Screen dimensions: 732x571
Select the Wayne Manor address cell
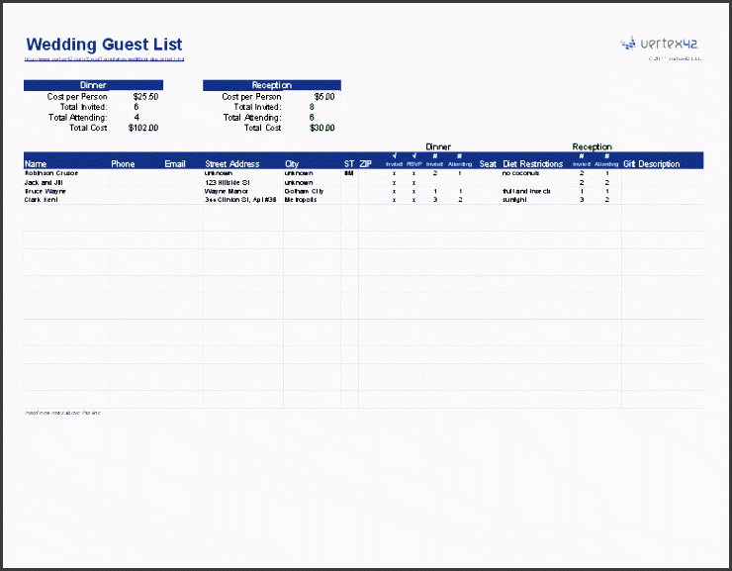[x=226, y=191]
